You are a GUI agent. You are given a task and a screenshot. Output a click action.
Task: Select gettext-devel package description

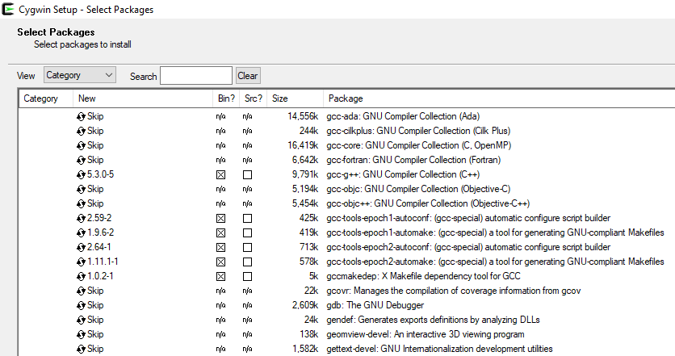click(x=439, y=349)
